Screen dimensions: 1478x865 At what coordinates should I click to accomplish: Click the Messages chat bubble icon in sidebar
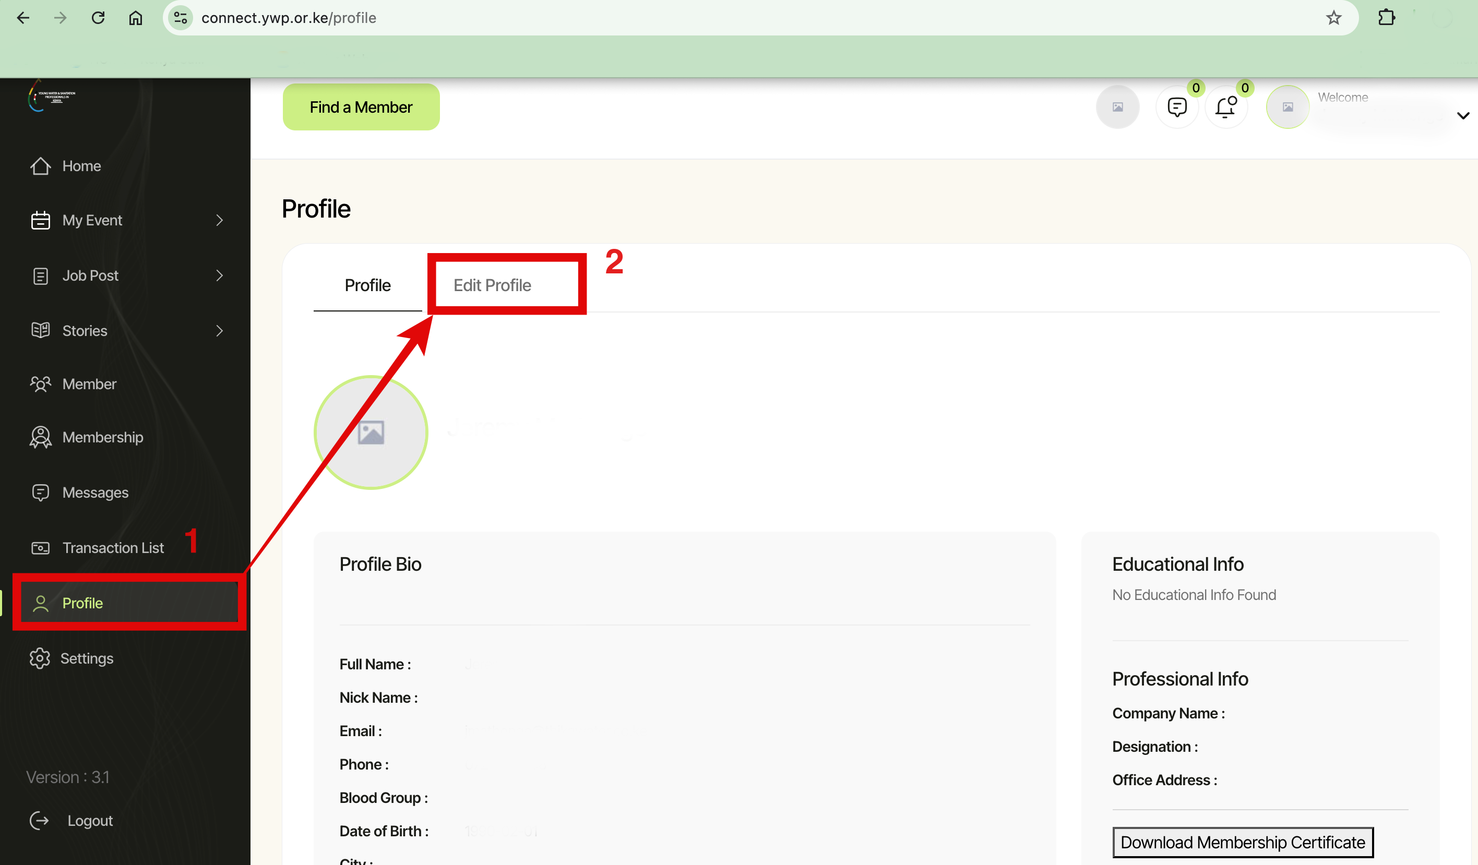[x=41, y=492]
